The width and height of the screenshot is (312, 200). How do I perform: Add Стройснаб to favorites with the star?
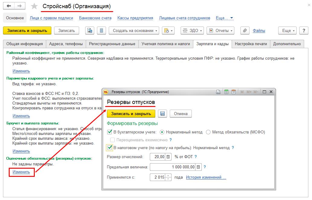[x=34, y=6]
